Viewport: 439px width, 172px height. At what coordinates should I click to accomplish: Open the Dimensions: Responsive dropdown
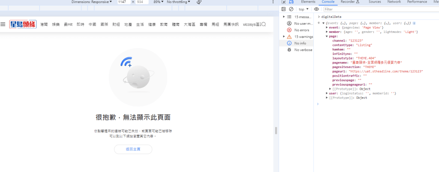92,2
